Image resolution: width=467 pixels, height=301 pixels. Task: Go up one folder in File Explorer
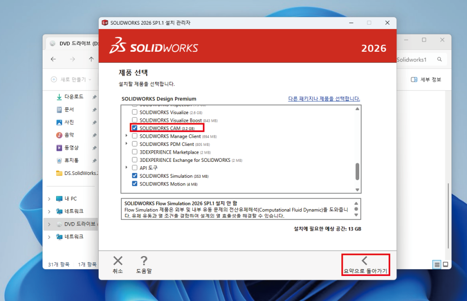(x=91, y=59)
